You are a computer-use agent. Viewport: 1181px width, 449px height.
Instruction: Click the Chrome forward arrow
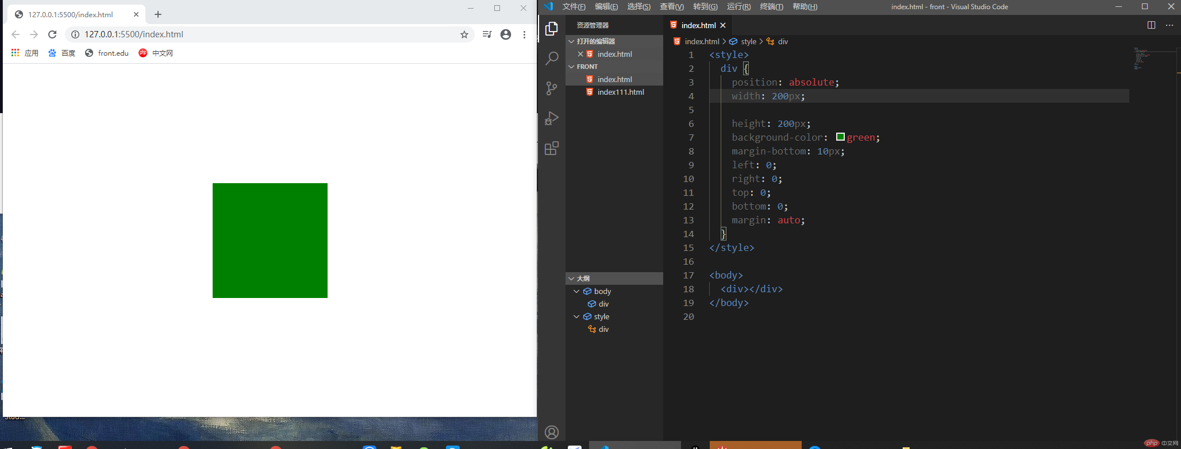point(34,34)
